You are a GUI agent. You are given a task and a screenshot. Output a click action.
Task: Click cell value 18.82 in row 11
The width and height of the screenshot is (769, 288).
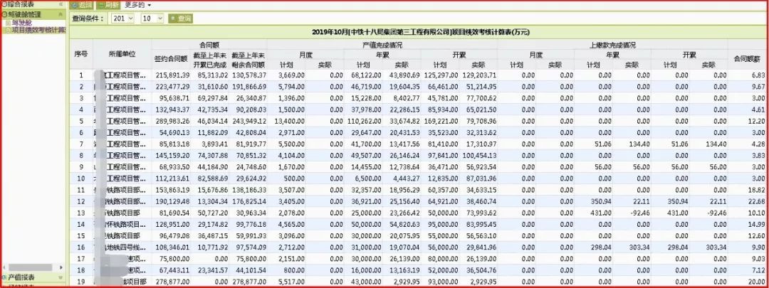coord(758,190)
